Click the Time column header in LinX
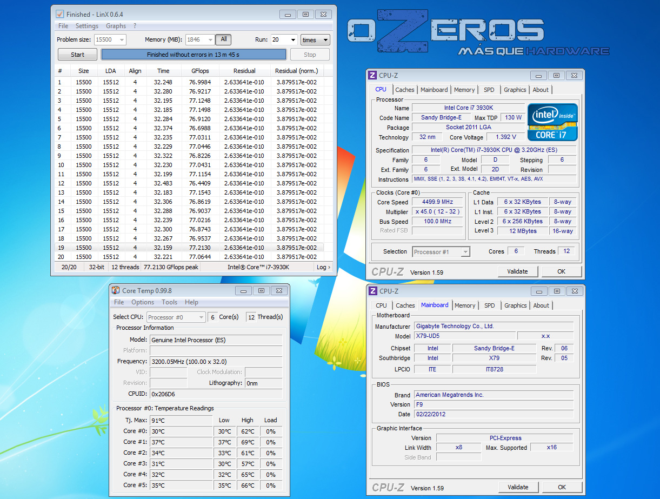 pos(163,71)
